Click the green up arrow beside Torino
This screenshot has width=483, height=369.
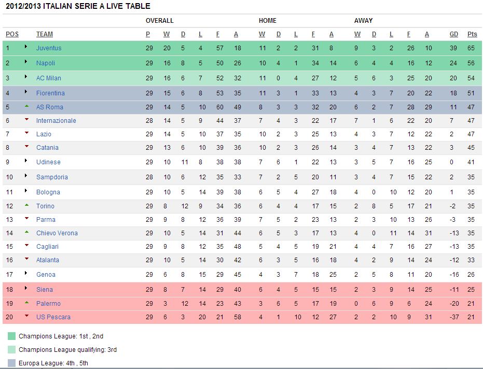[x=26, y=205]
